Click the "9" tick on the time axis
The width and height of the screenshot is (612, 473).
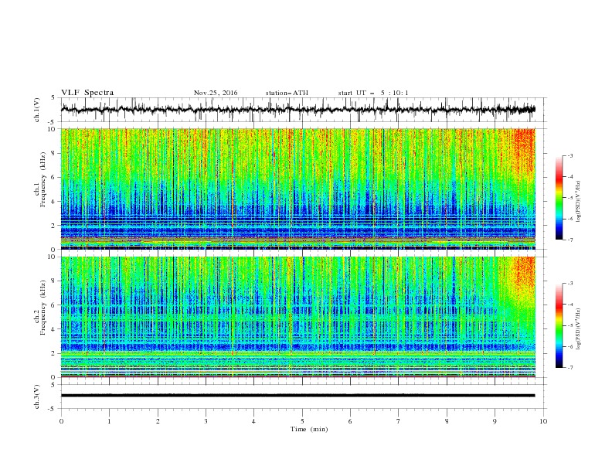coord(495,421)
